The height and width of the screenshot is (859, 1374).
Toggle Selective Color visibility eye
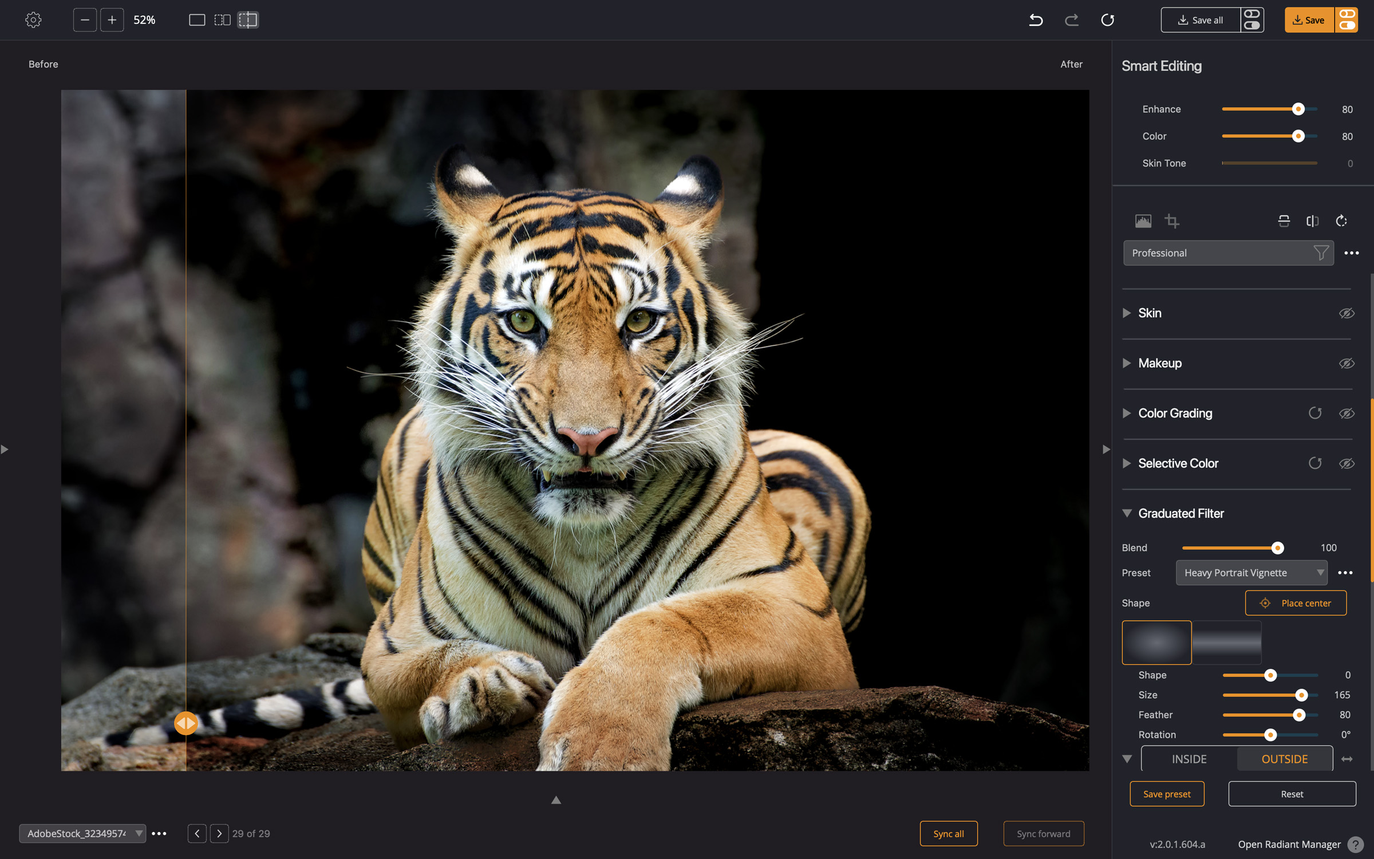coord(1347,463)
